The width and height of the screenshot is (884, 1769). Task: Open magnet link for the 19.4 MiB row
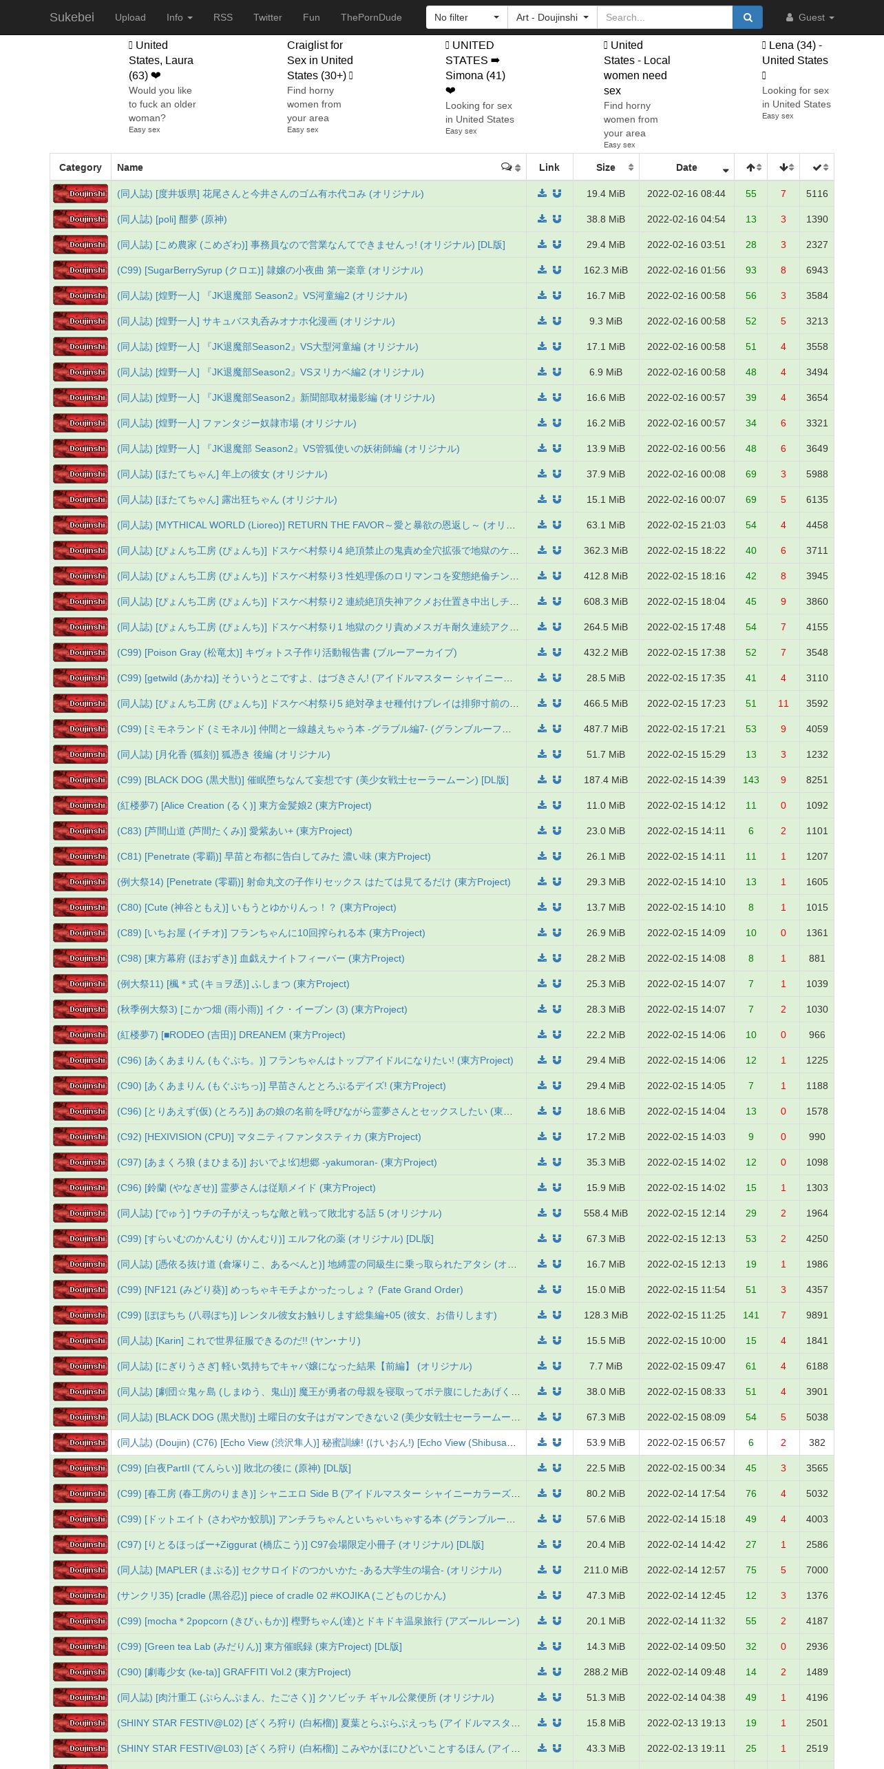click(557, 194)
